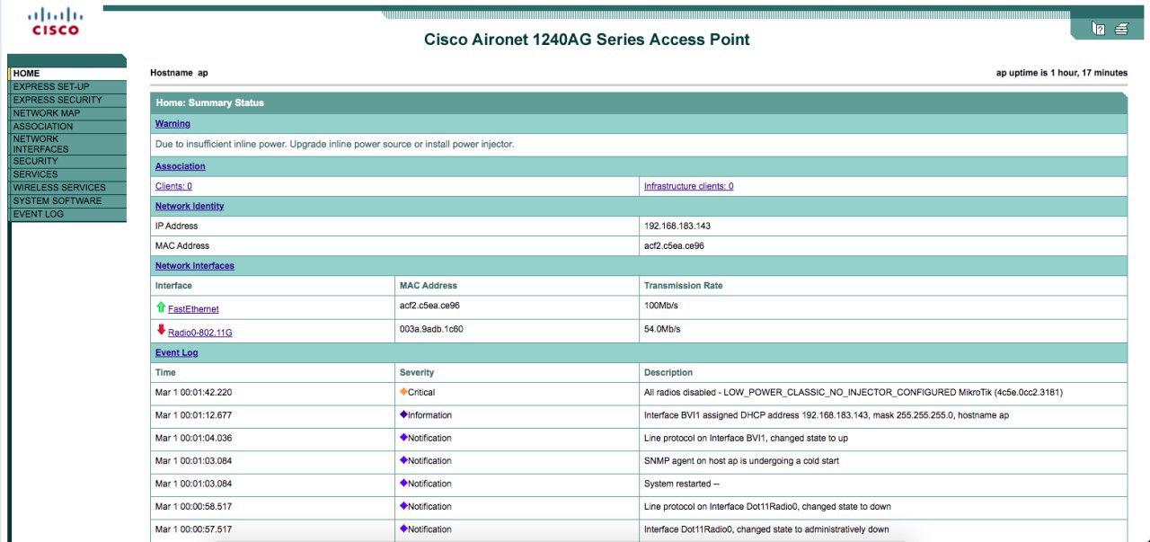Open the help icon in the header

point(1098,29)
